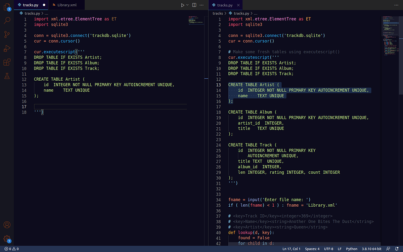
Task: Open the Extensions view
Action: 7,62
